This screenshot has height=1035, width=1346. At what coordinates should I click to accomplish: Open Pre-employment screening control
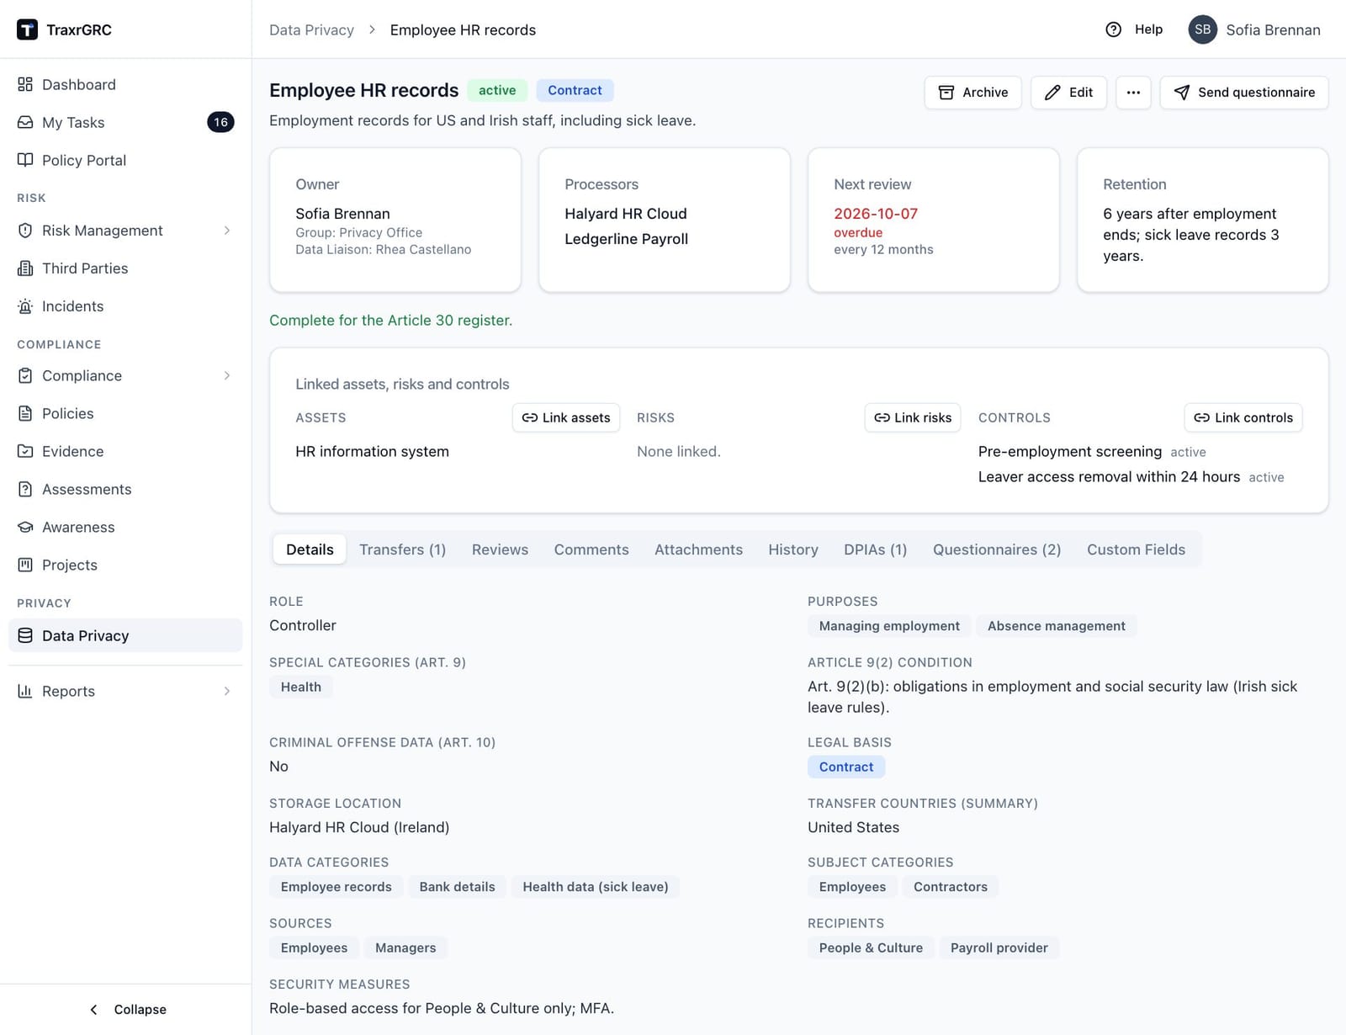point(1069,451)
